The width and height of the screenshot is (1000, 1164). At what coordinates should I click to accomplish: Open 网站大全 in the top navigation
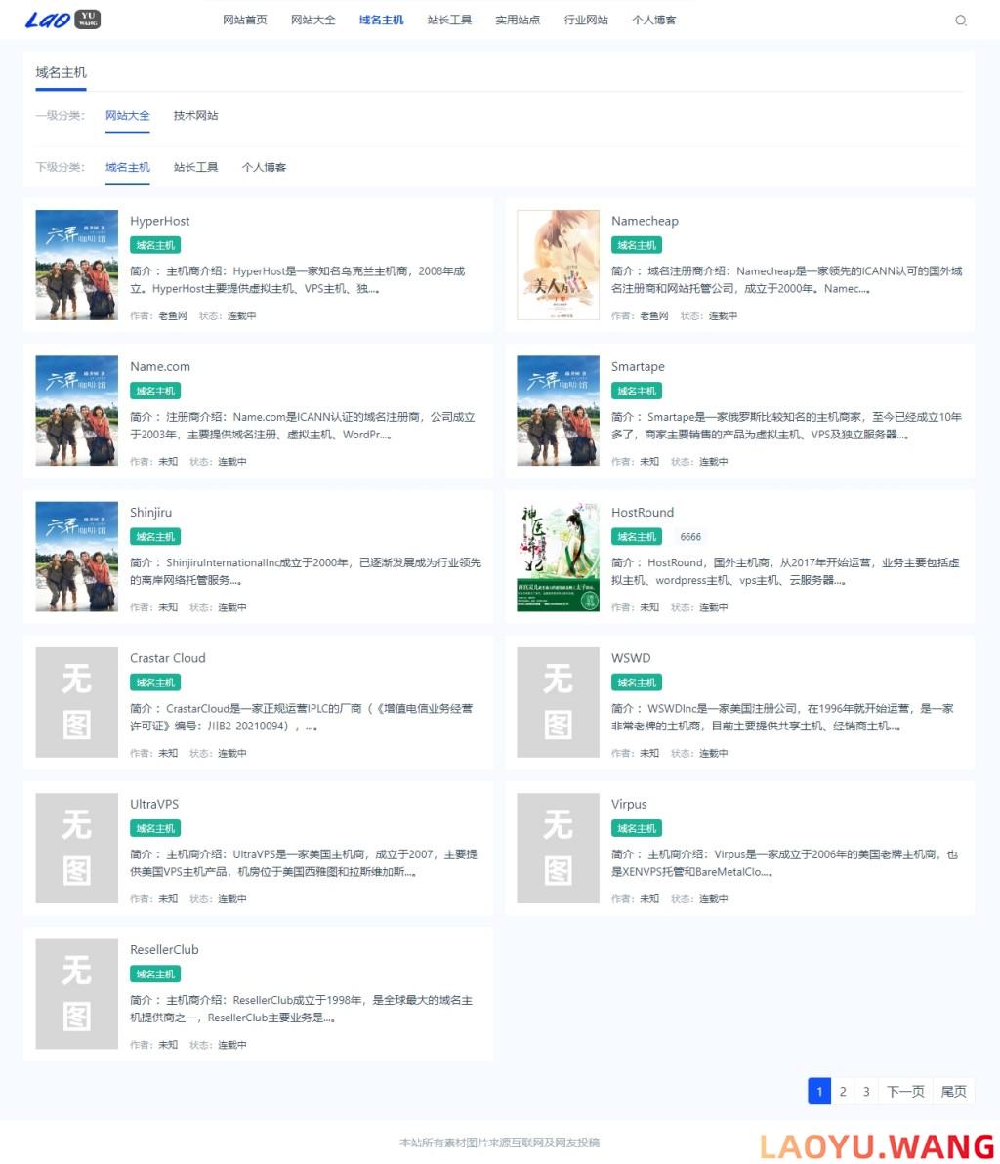tap(313, 21)
